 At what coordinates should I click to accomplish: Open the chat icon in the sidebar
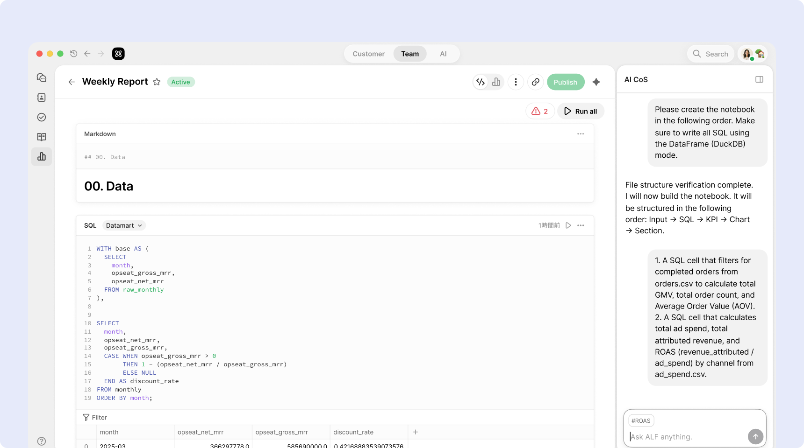coord(42,77)
